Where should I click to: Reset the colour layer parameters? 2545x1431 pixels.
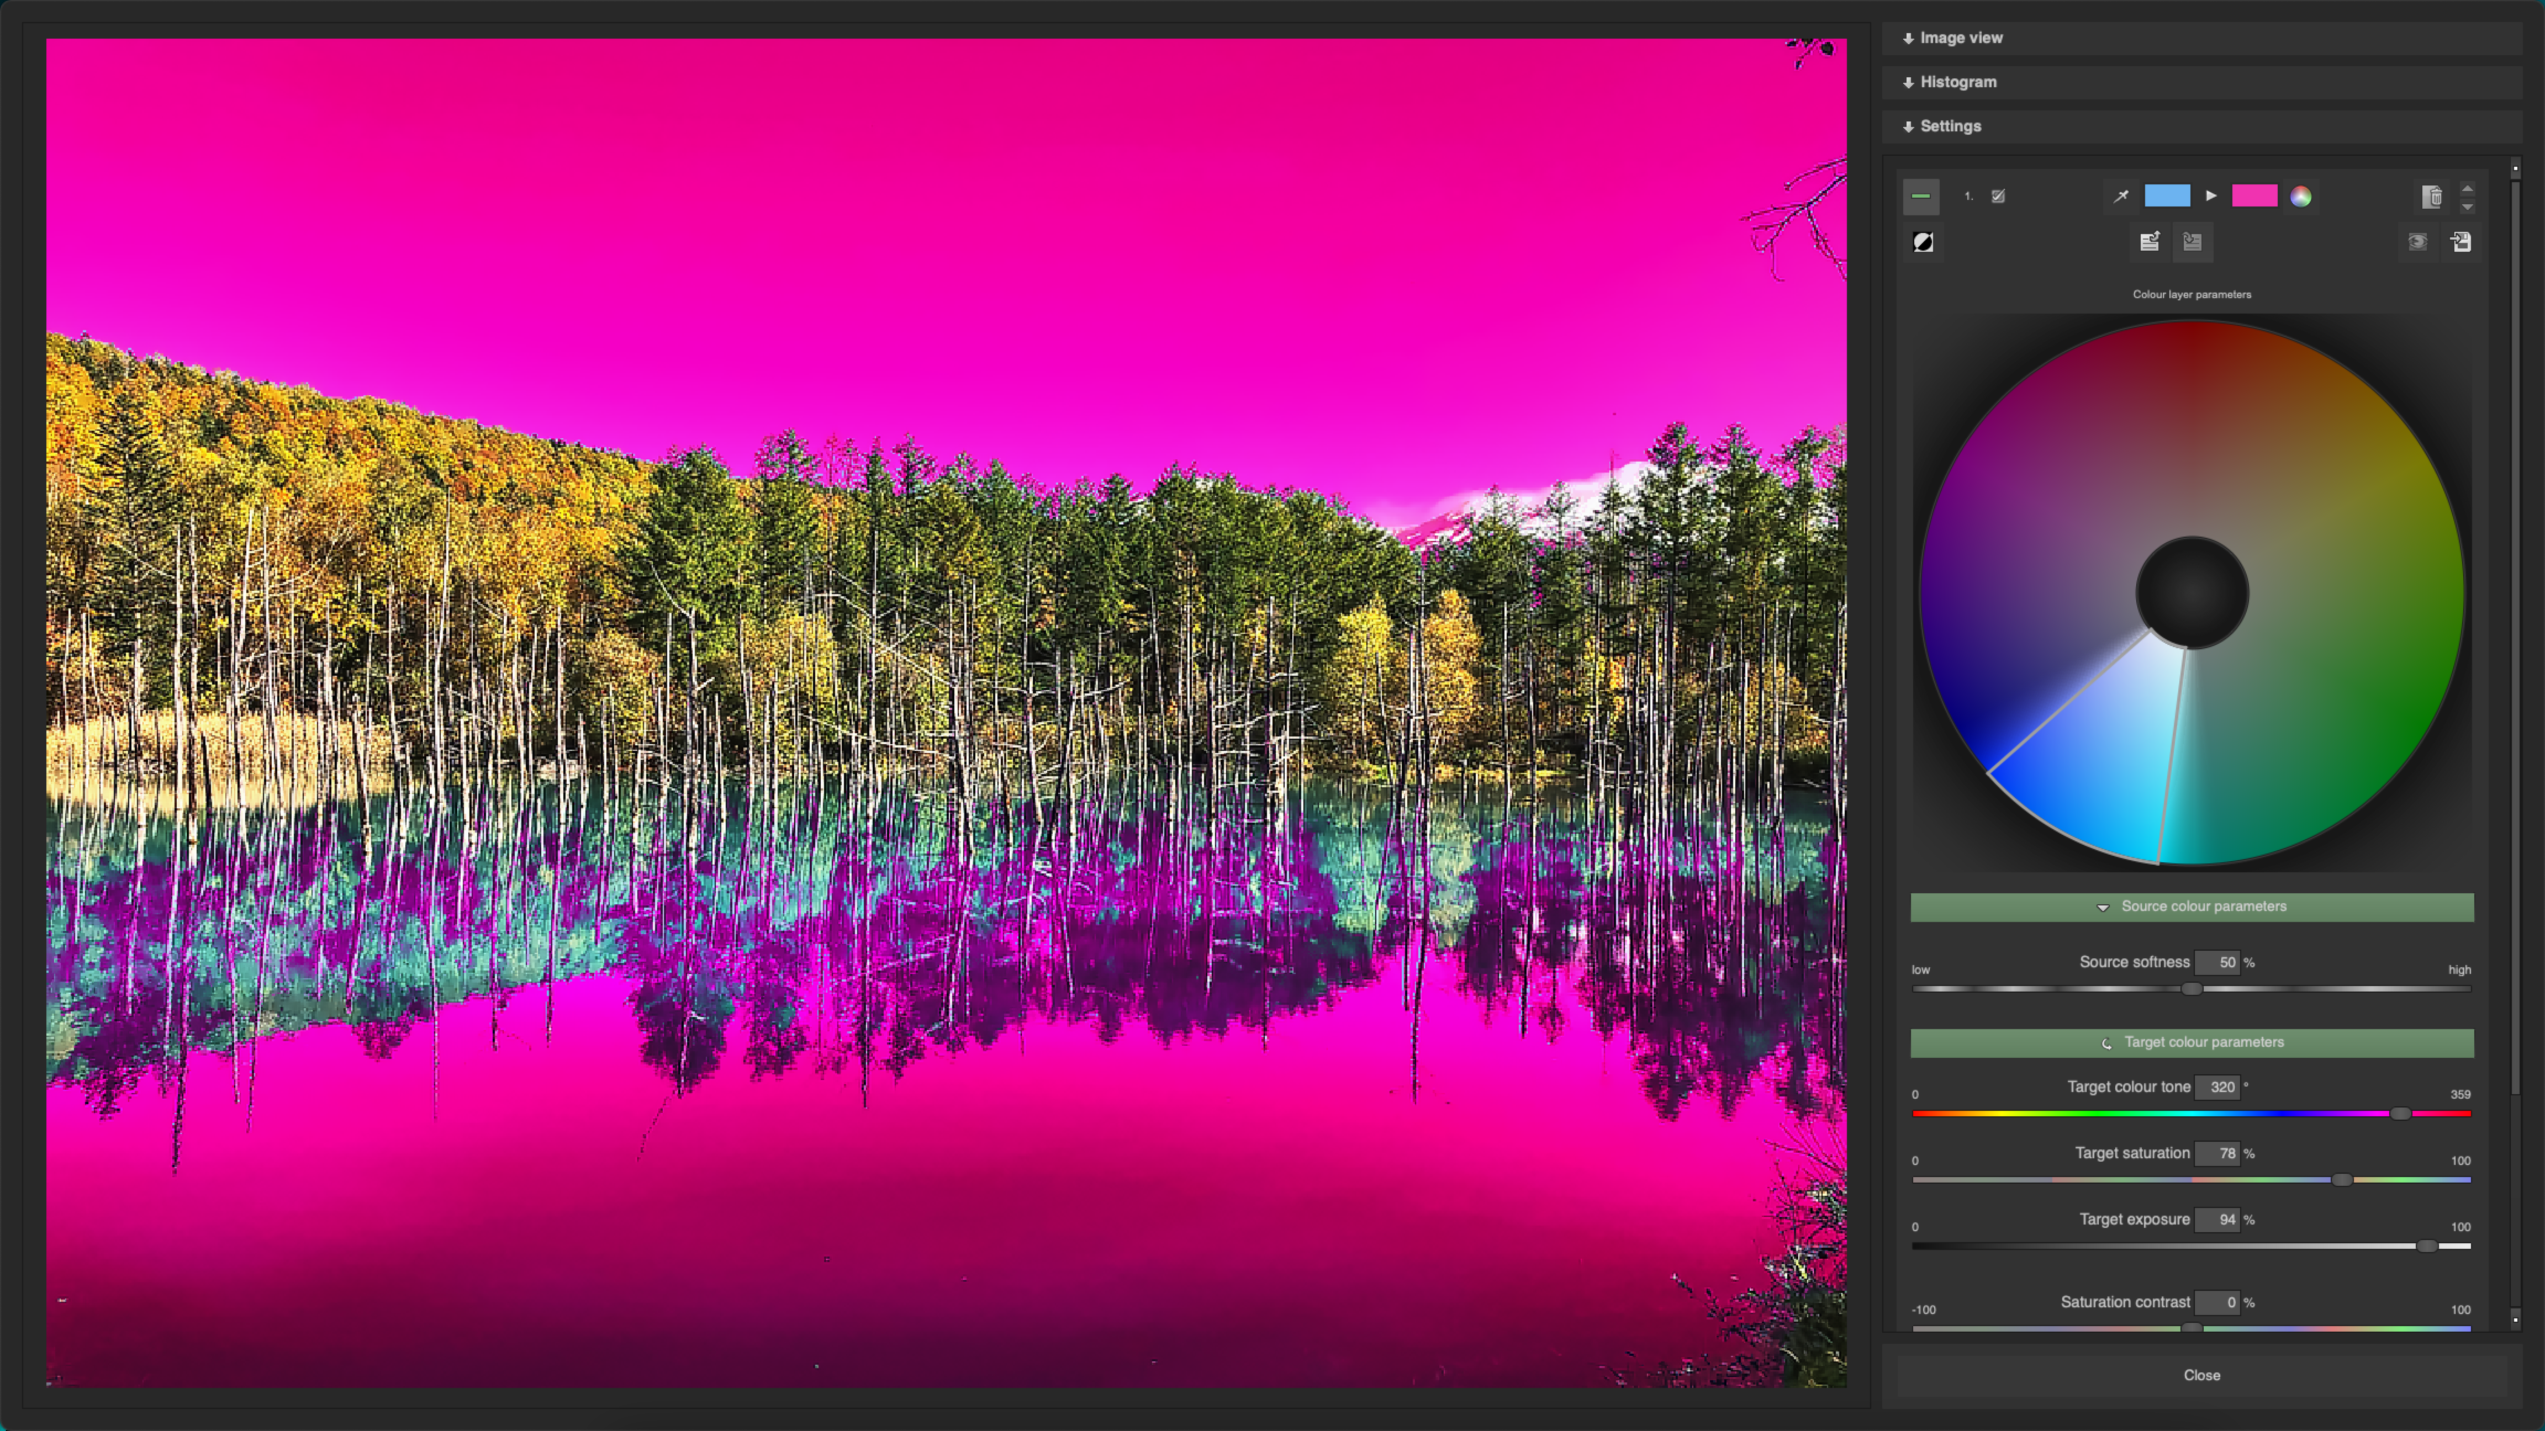pos(2150,243)
